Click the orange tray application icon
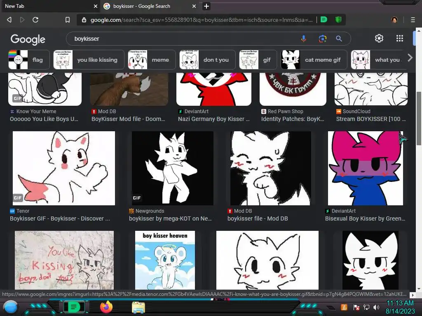The image size is (422, 316). tap(344, 307)
